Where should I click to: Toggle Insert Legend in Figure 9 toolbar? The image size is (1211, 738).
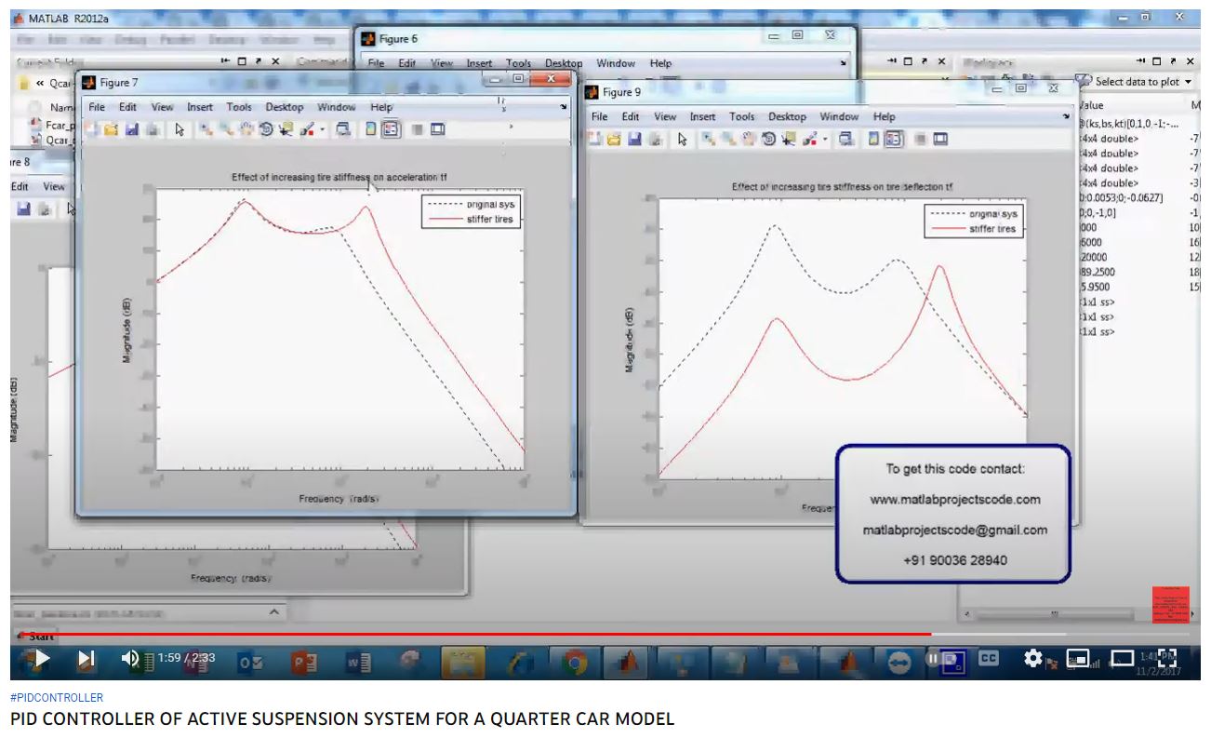[893, 140]
